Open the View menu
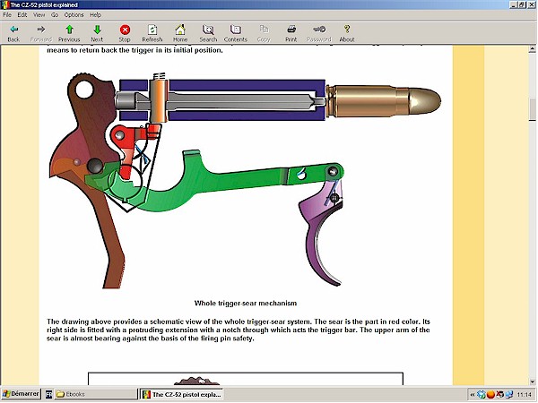 click(x=39, y=14)
